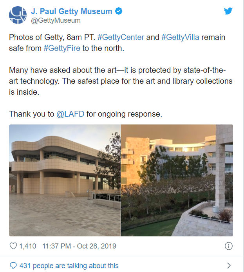Click the blue verified badge
The height and width of the screenshot is (272, 244).
click(x=119, y=11)
